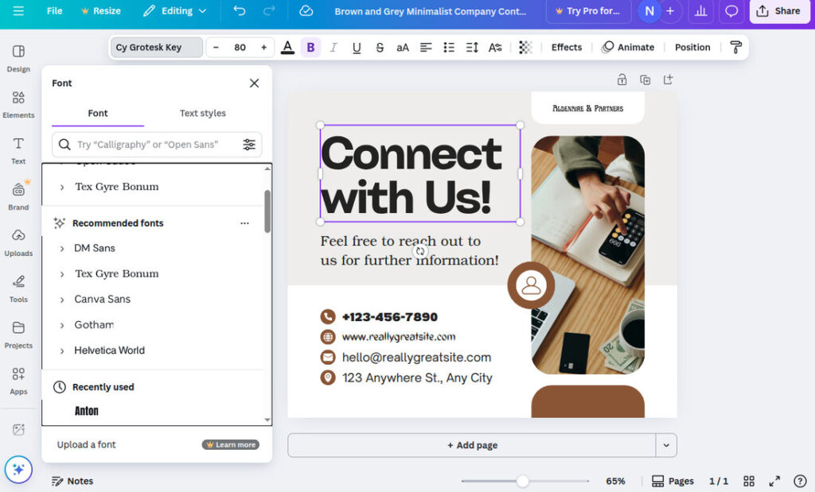Expand the Helvetica World font variants
This screenshot has width=815, height=492.
tap(62, 351)
